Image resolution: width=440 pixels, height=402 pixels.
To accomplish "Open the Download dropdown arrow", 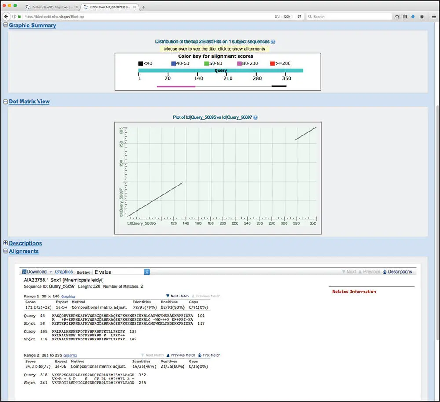I will [x=51, y=272].
